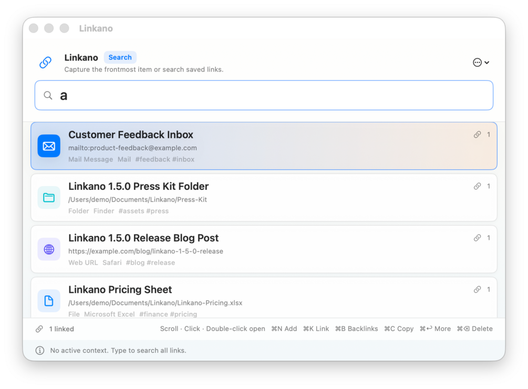The width and height of the screenshot is (528, 389).
Task: Select the folder icon for Press Kit Folder
Action: click(x=49, y=197)
